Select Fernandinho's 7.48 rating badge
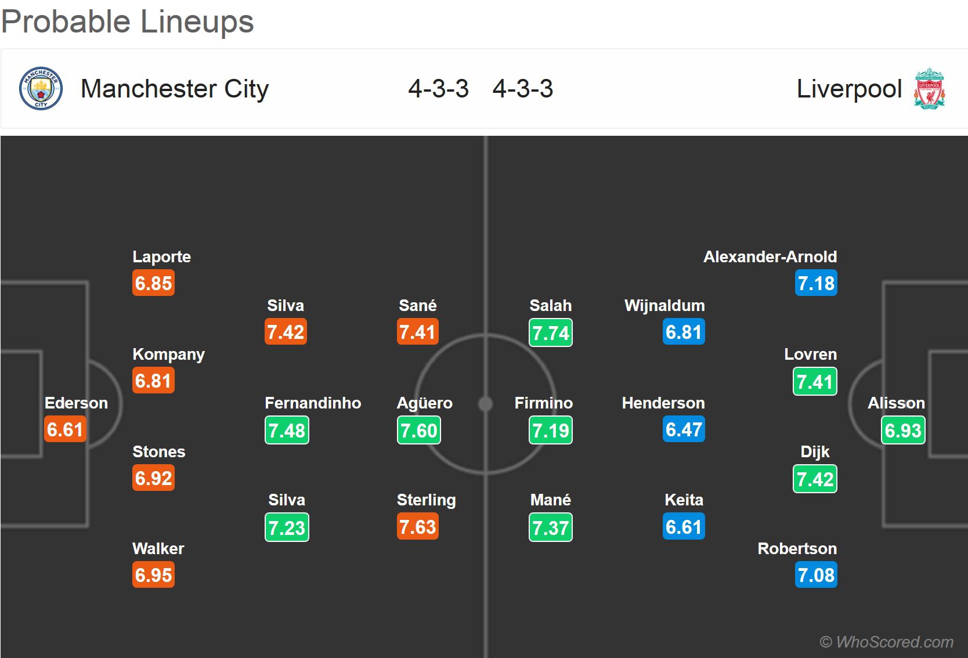Screen dimensions: 968x658 coord(287,431)
